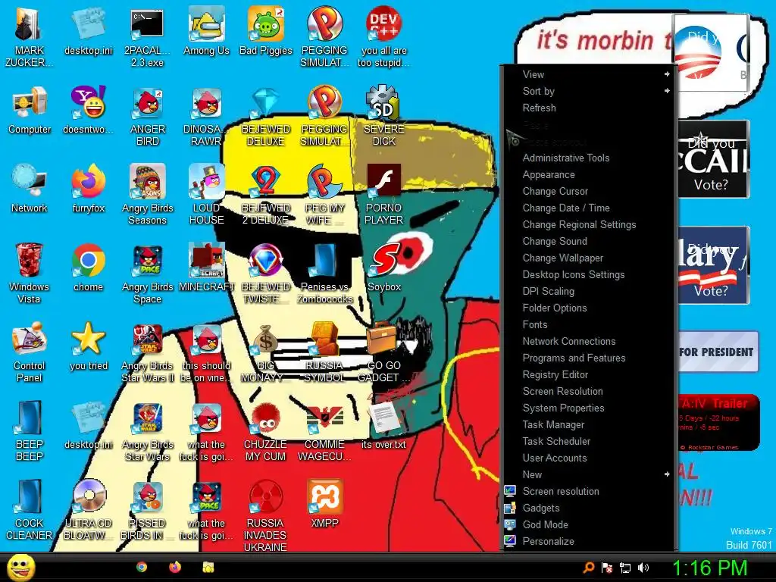Select Appearance in the context menu
776x582 pixels.
coord(588,175)
